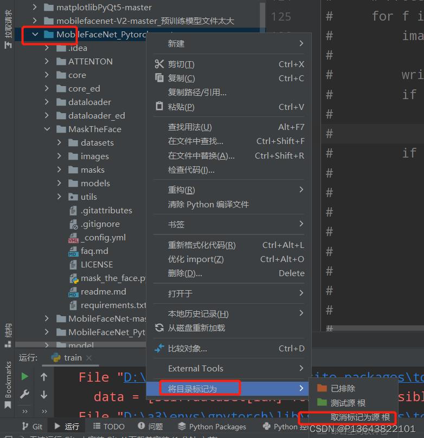Click the reload from disk icon
This screenshot has height=438, width=424.
tap(159, 328)
